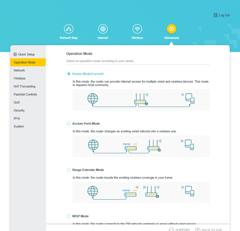Click the Quick Setup gear icon
240x231 pixels.
pyautogui.click(x=15, y=54)
